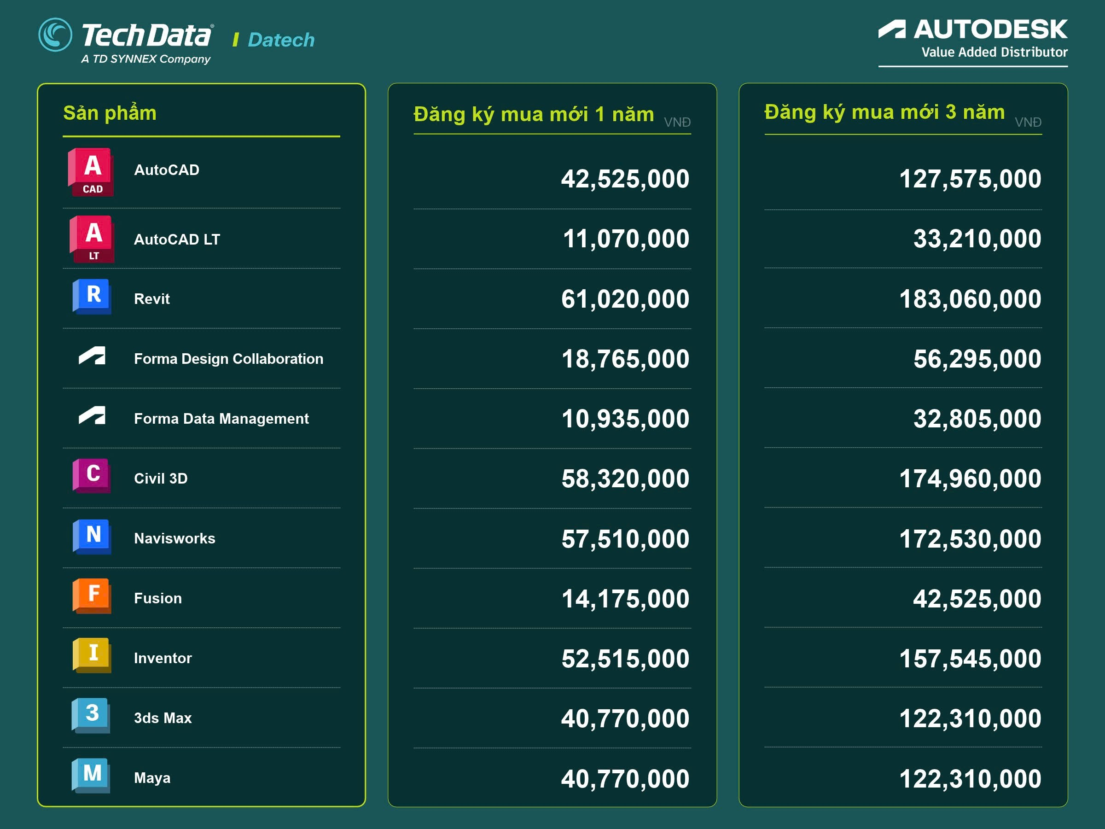Click the Autodesk logo mark in header
This screenshot has height=829, width=1105.
point(892,29)
